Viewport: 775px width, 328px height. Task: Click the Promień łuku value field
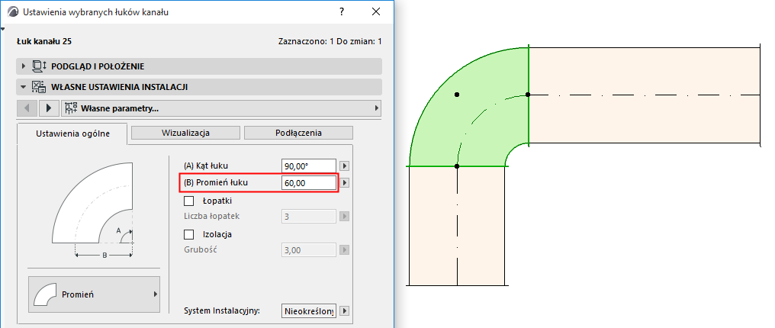[x=309, y=183]
